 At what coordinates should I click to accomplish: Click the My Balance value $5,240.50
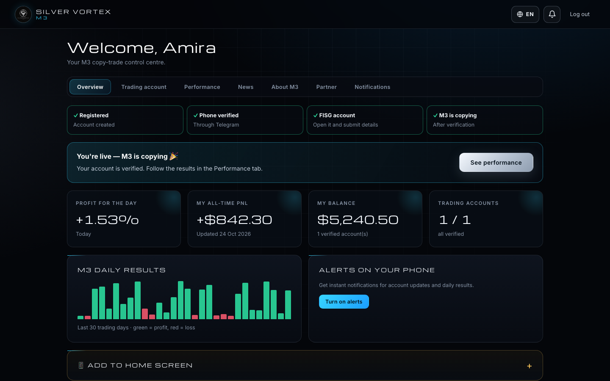click(358, 220)
